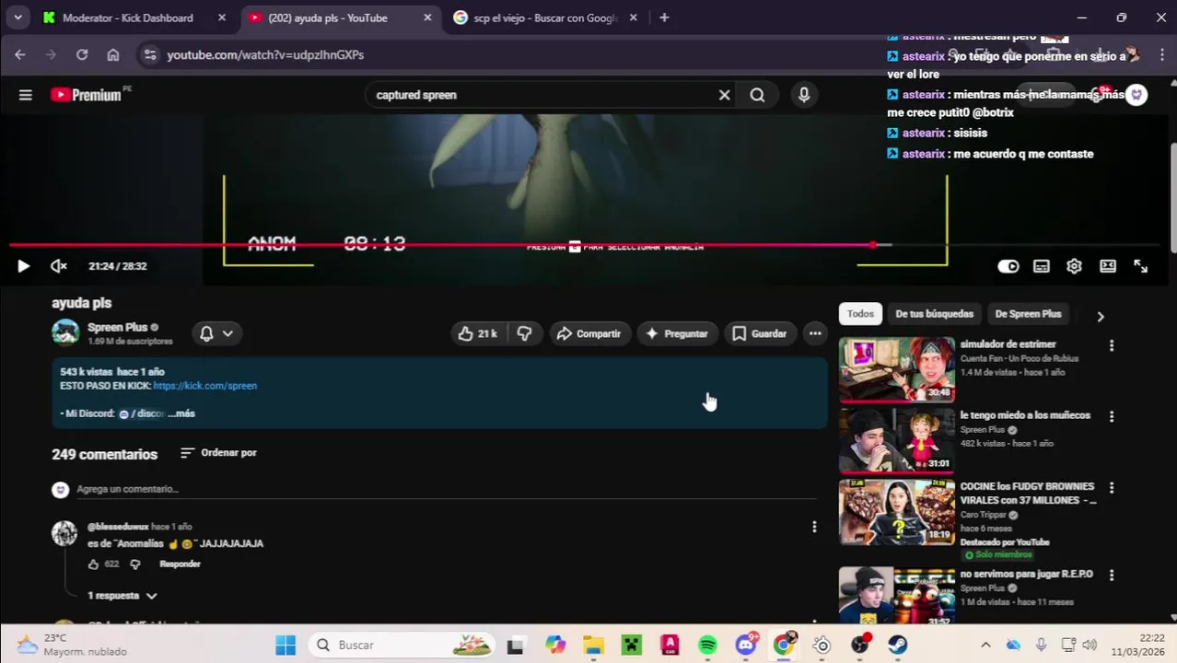
Task: Switch the player to theater mode
Action: point(1108,266)
